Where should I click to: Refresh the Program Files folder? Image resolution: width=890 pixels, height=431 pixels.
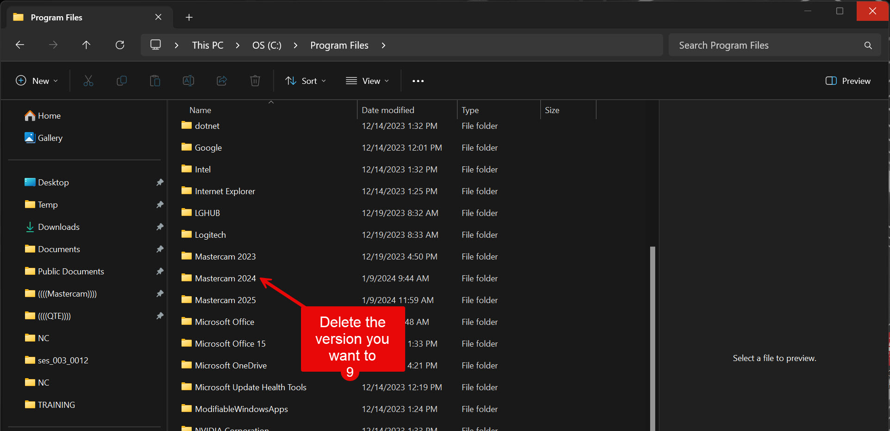coord(120,45)
